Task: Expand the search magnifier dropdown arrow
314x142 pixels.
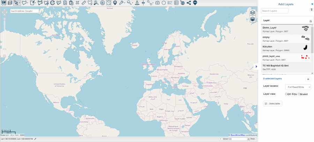Action: tap(133, 3)
